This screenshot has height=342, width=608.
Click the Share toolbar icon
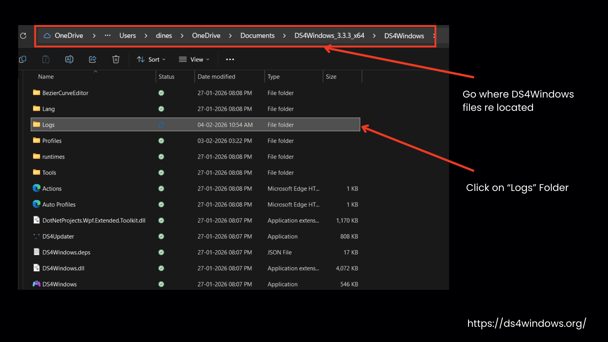click(x=92, y=59)
